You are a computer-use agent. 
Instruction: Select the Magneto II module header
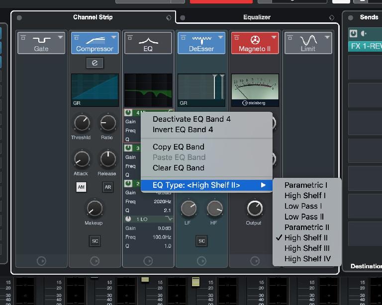[x=255, y=43]
